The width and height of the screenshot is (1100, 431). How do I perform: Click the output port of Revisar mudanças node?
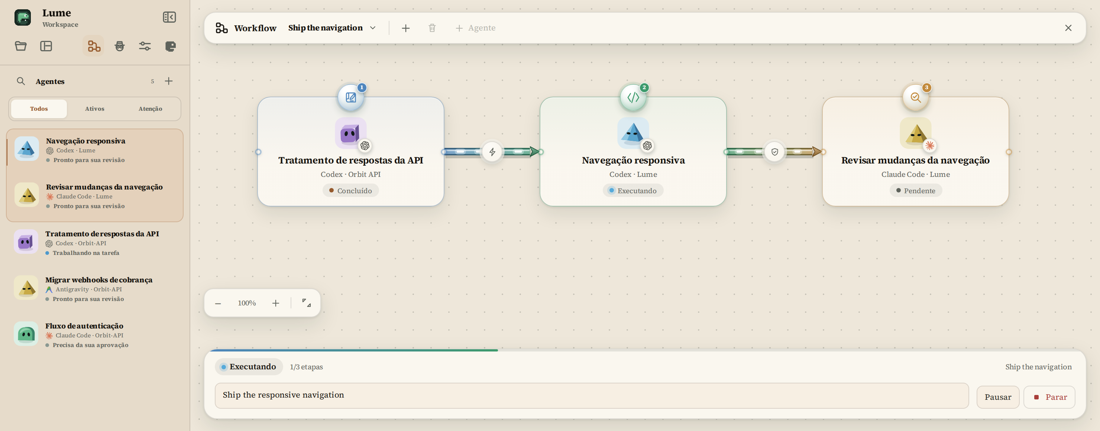click(x=1009, y=152)
